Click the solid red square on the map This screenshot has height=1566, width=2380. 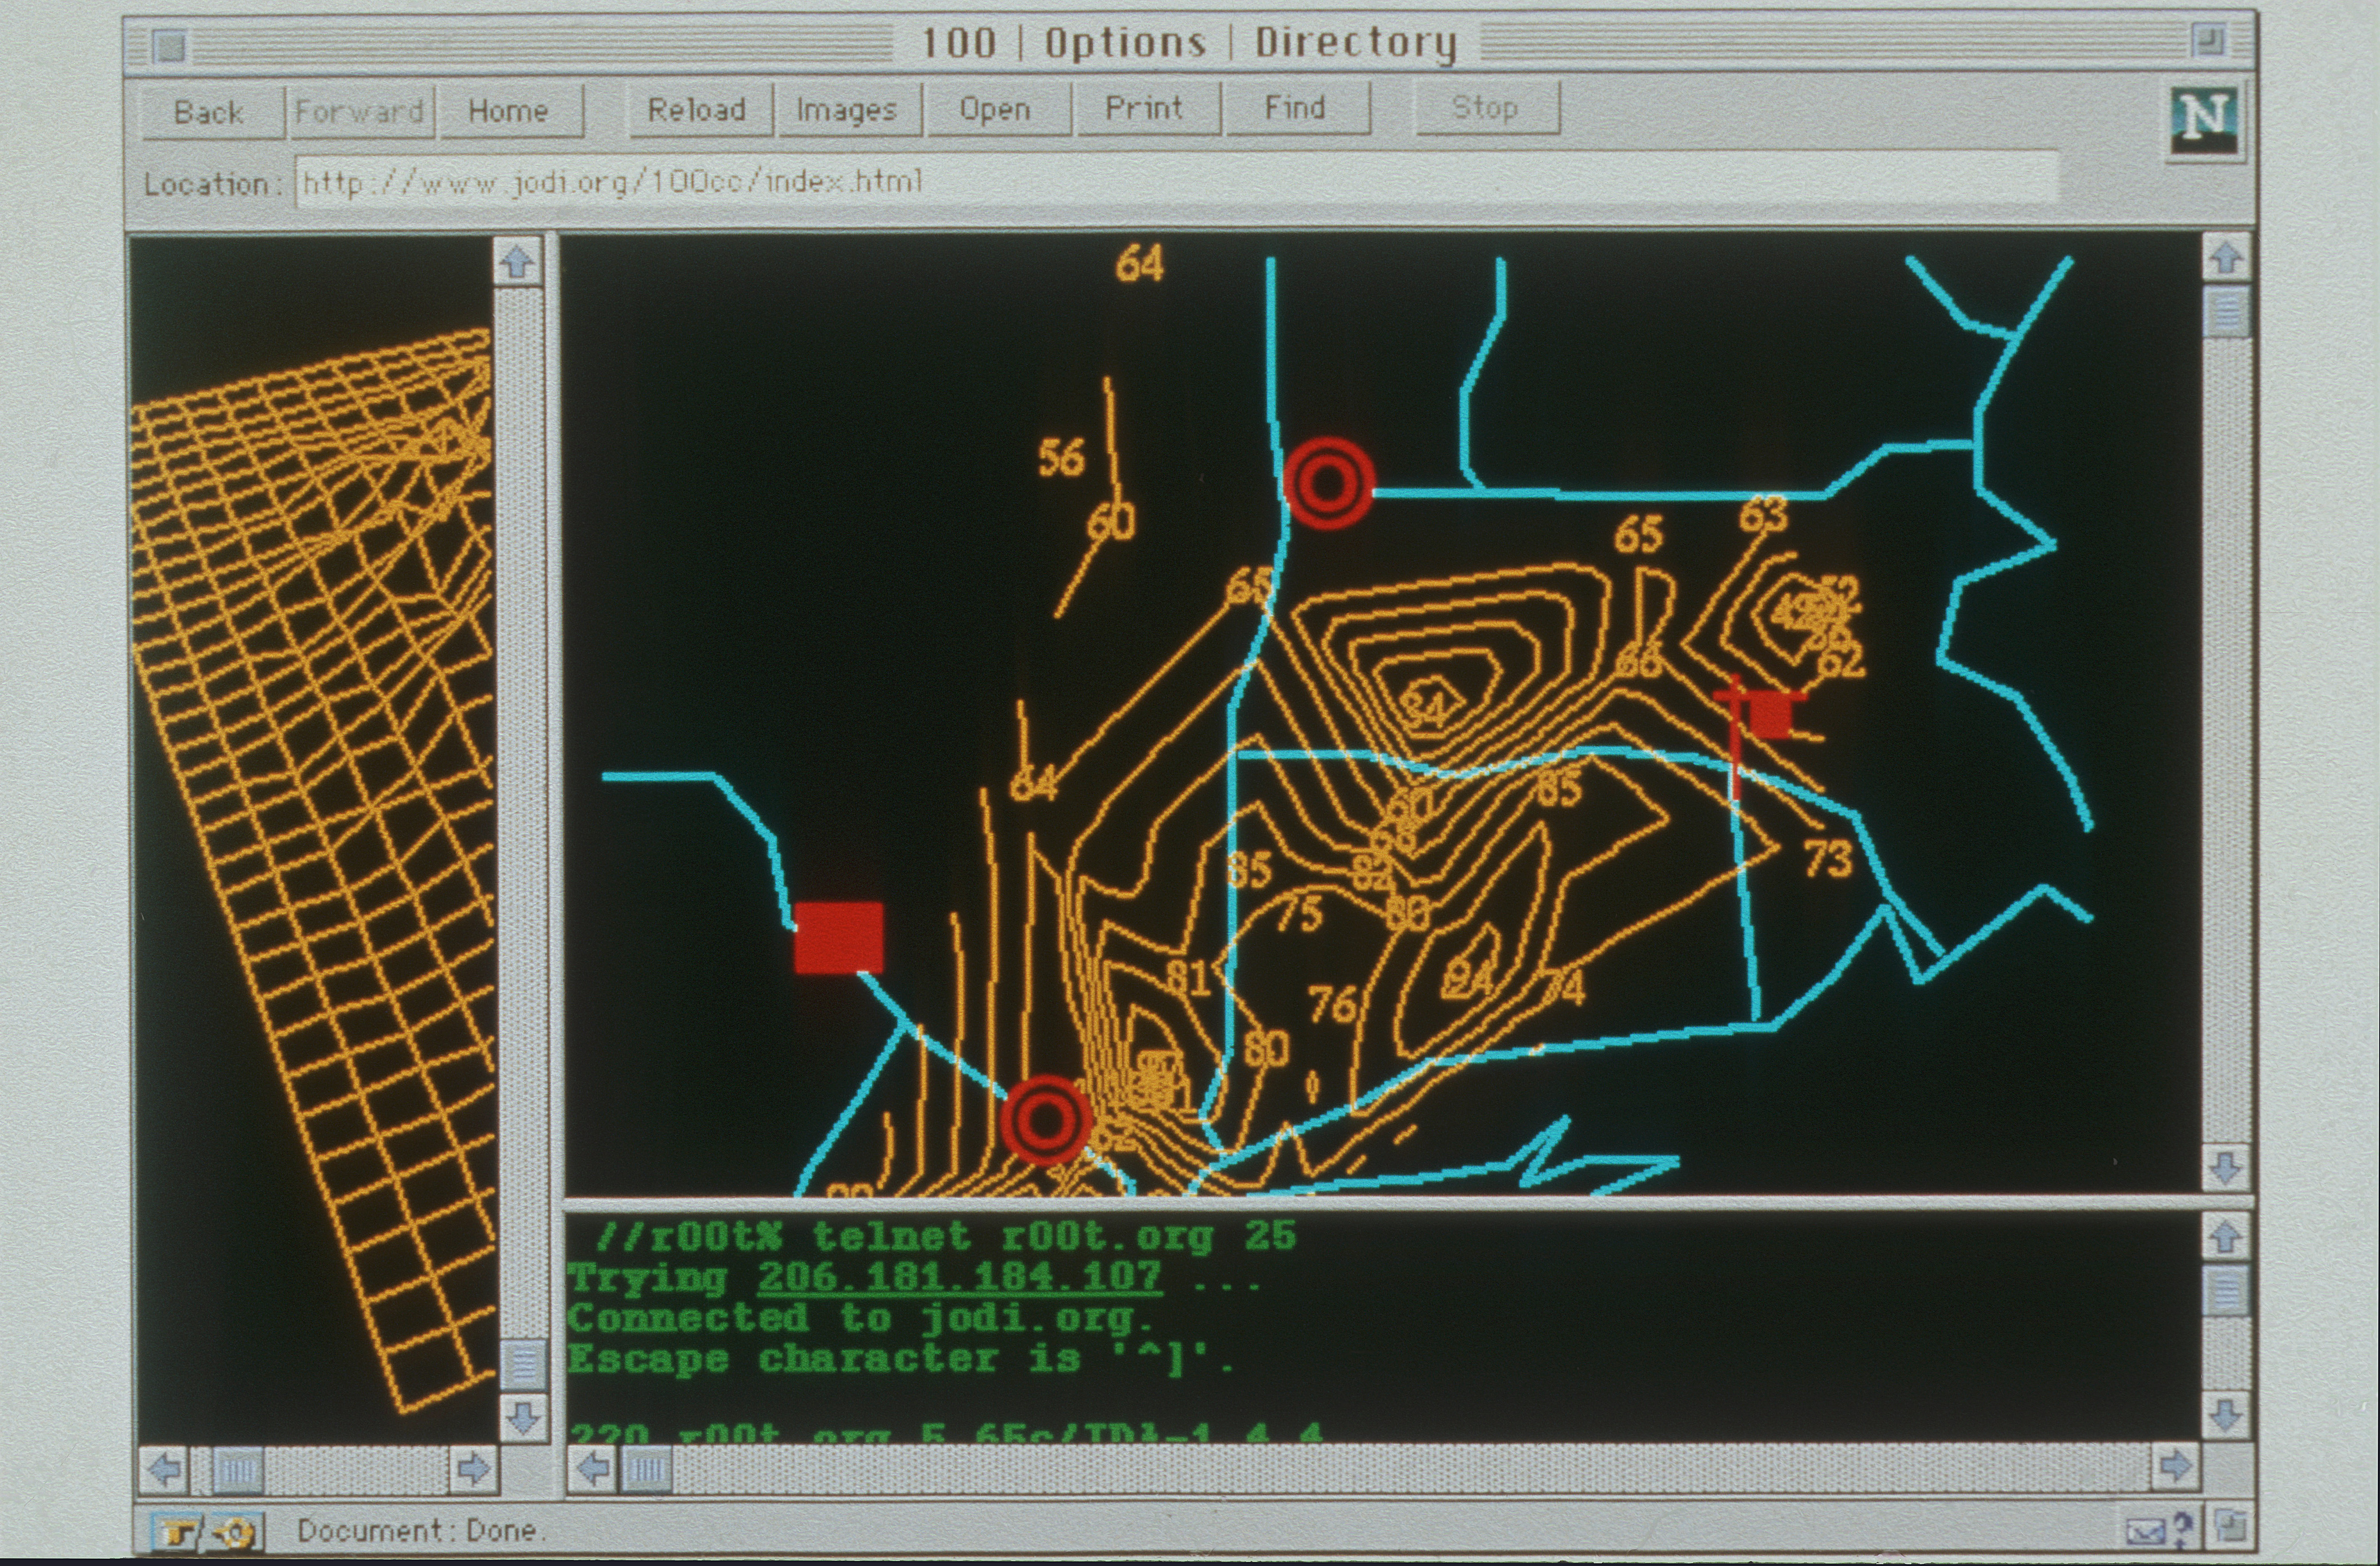(x=838, y=938)
